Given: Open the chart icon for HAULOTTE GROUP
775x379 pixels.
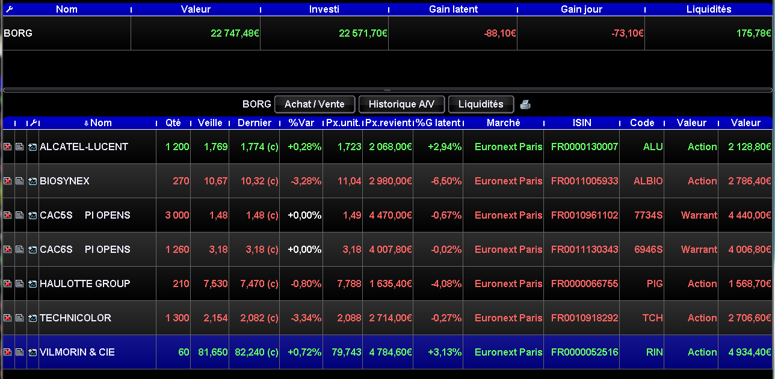Looking at the screenshot, I should tap(32, 283).
